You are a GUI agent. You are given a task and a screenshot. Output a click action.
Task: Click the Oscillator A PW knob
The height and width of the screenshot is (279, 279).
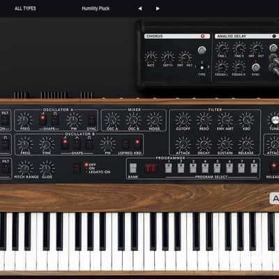click(74, 120)
